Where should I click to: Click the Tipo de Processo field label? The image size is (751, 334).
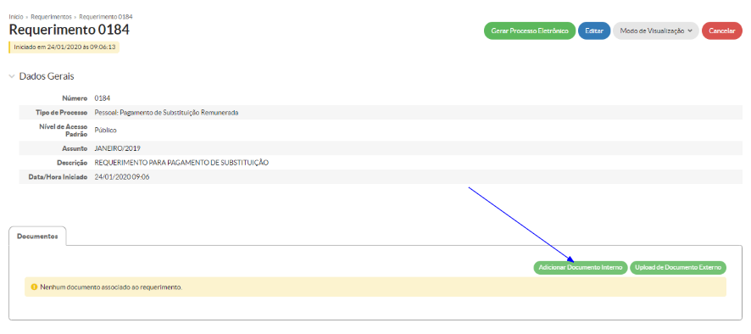click(x=61, y=113)
